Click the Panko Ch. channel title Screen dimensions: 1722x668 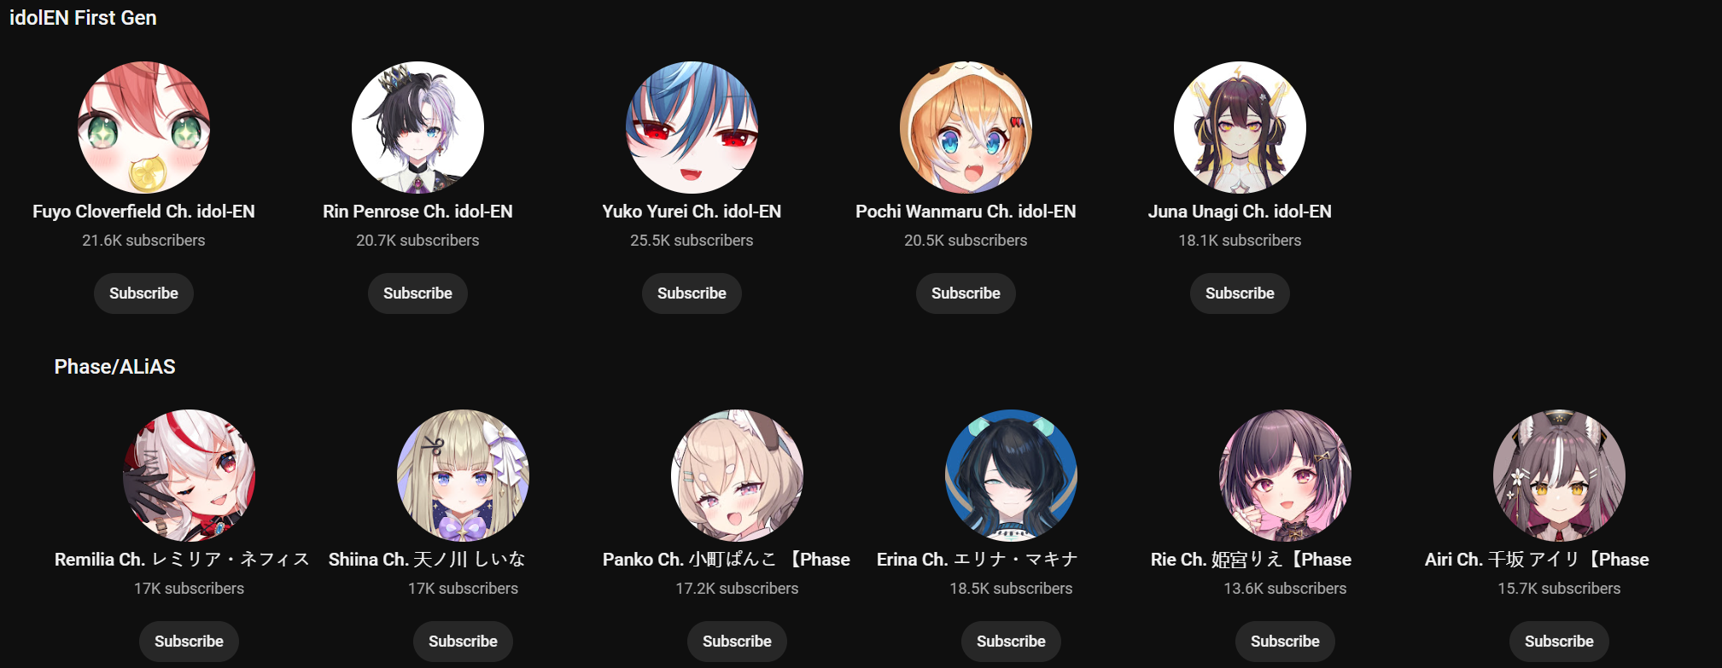pyautogui.click(x=727, y=560)
